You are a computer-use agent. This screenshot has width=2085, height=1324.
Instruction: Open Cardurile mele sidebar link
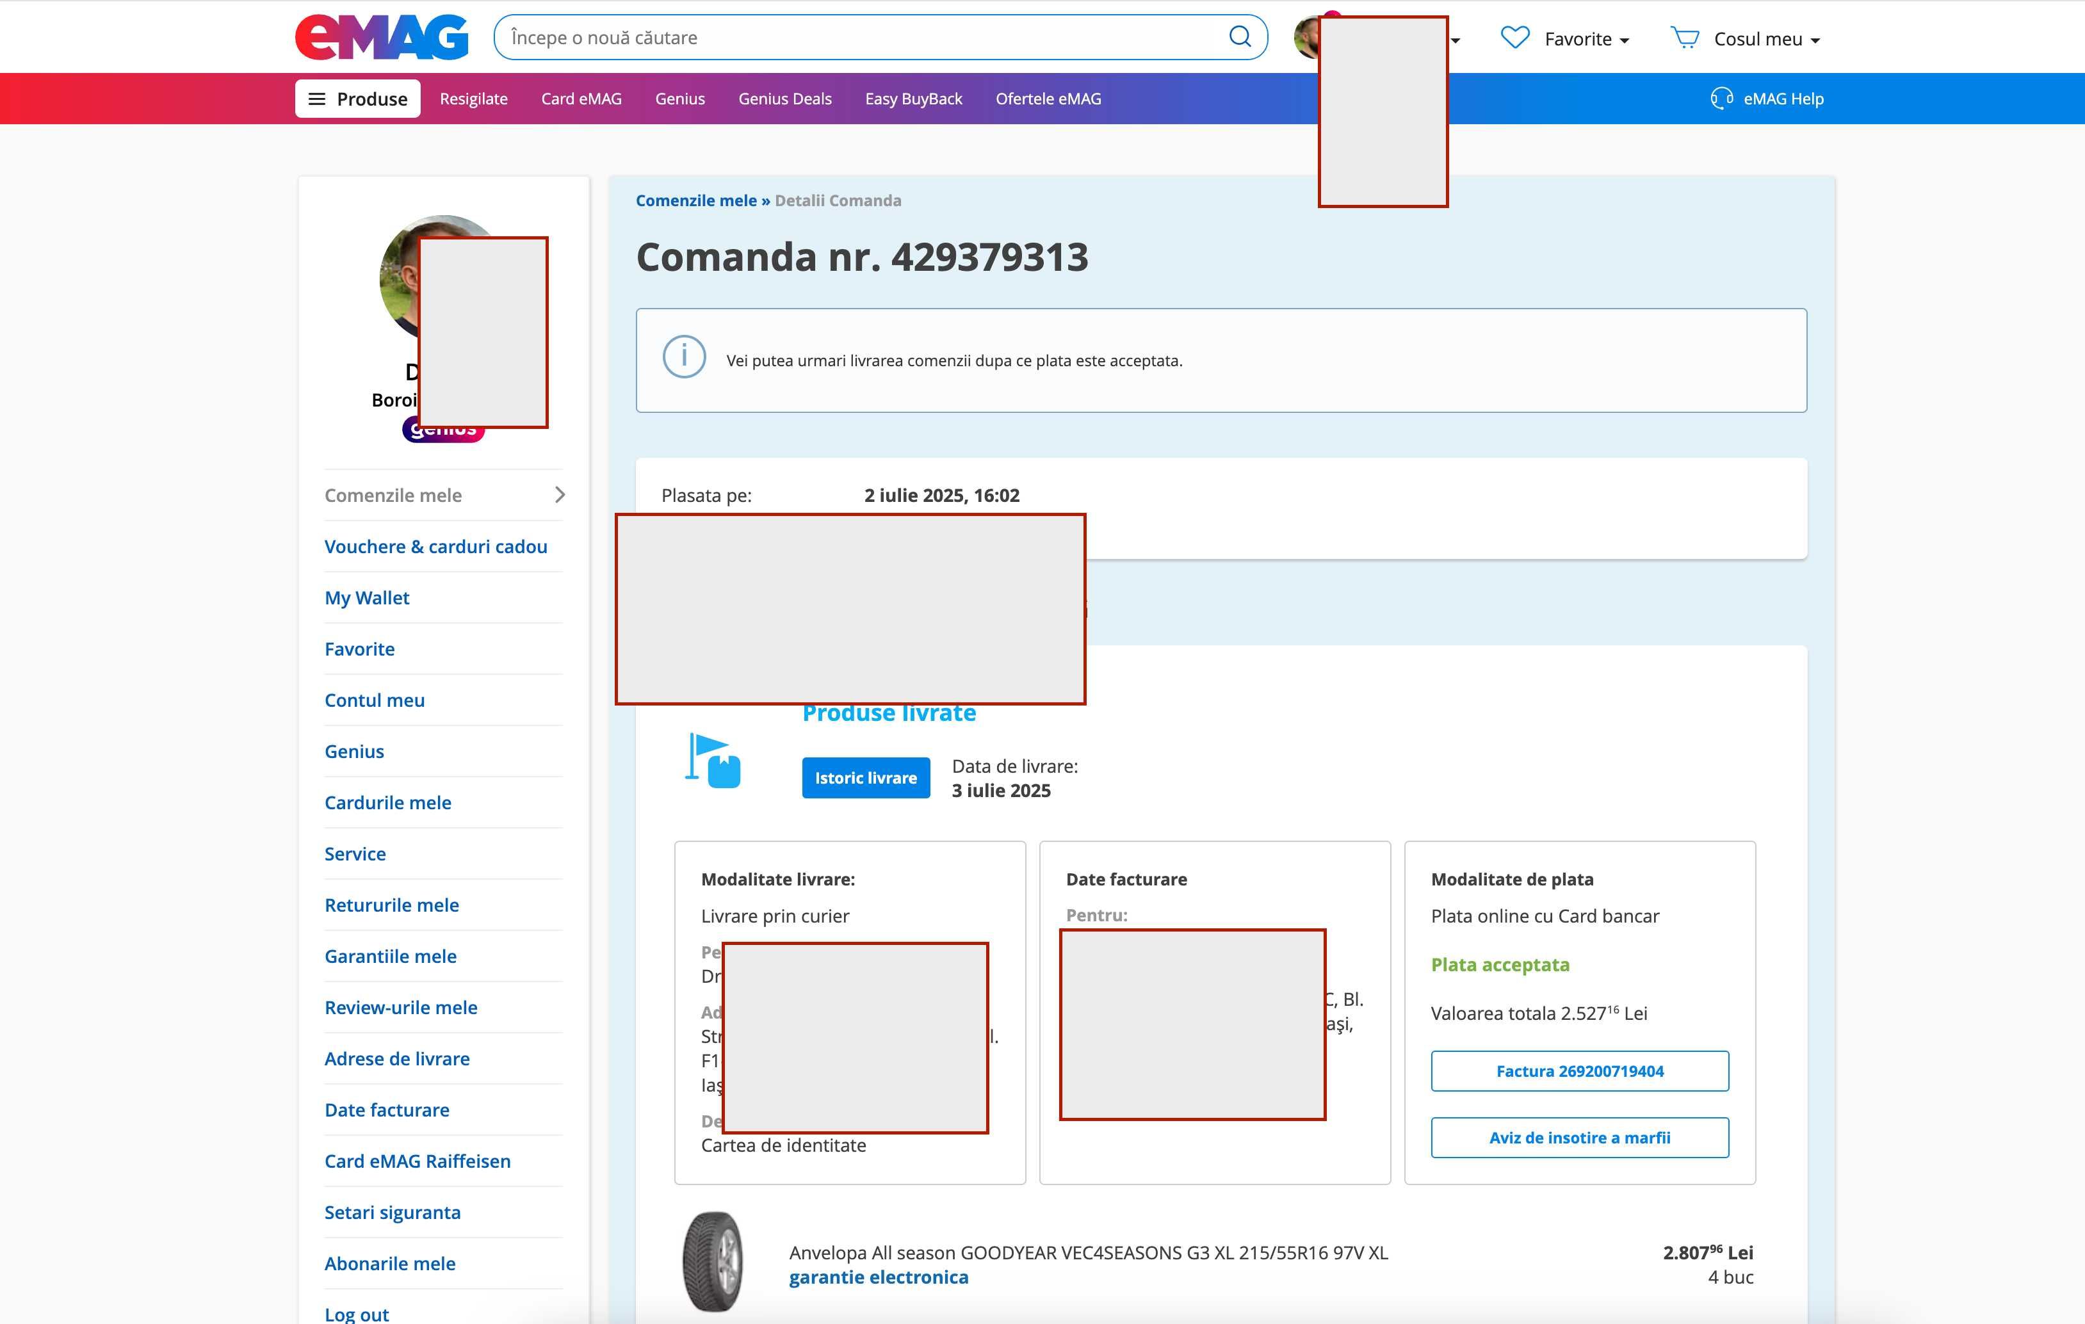click(388, 803)
